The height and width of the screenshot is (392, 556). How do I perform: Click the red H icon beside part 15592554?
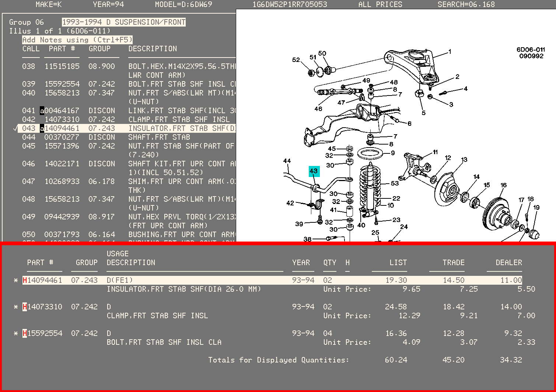pyautogui.click(x=25, y=333)
